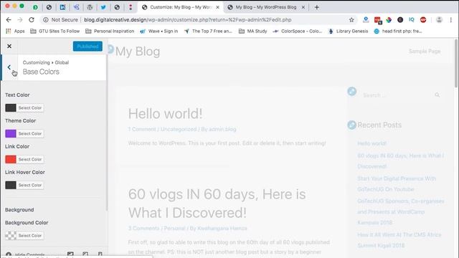
Task: Switch to the red dots pinned tab
Action: tap(131, 7)
